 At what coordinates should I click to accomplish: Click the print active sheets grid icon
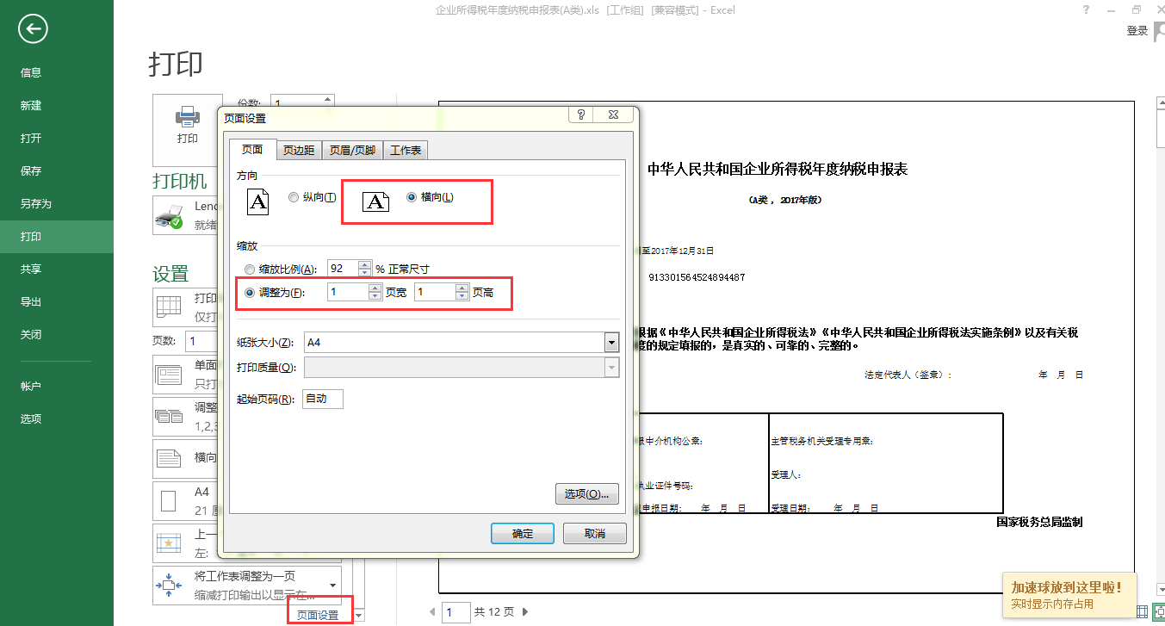(x=168, y=307)
